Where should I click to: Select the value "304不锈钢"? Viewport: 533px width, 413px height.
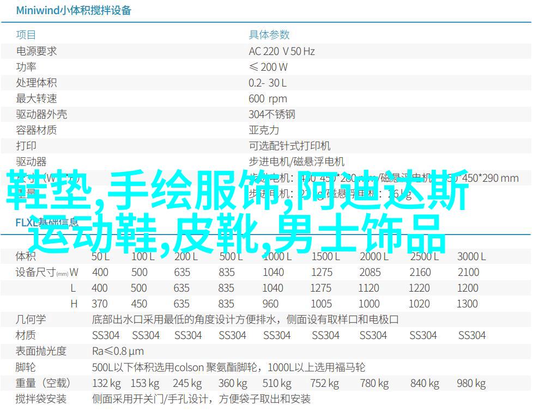point(272,114)
